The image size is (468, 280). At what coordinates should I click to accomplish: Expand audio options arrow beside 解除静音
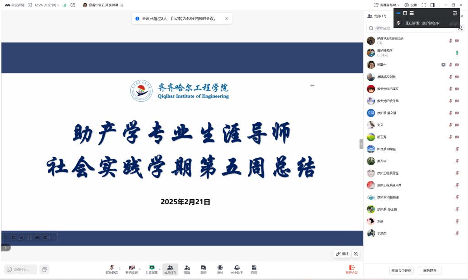coord(120,268)
